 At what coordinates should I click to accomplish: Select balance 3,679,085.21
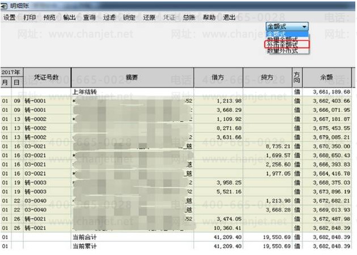pyautogui.click(x=331, y=137)
